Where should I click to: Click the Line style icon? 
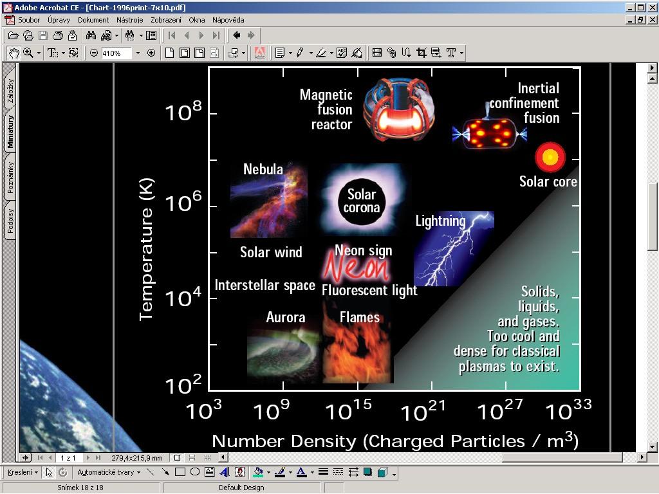coord(323,472)
